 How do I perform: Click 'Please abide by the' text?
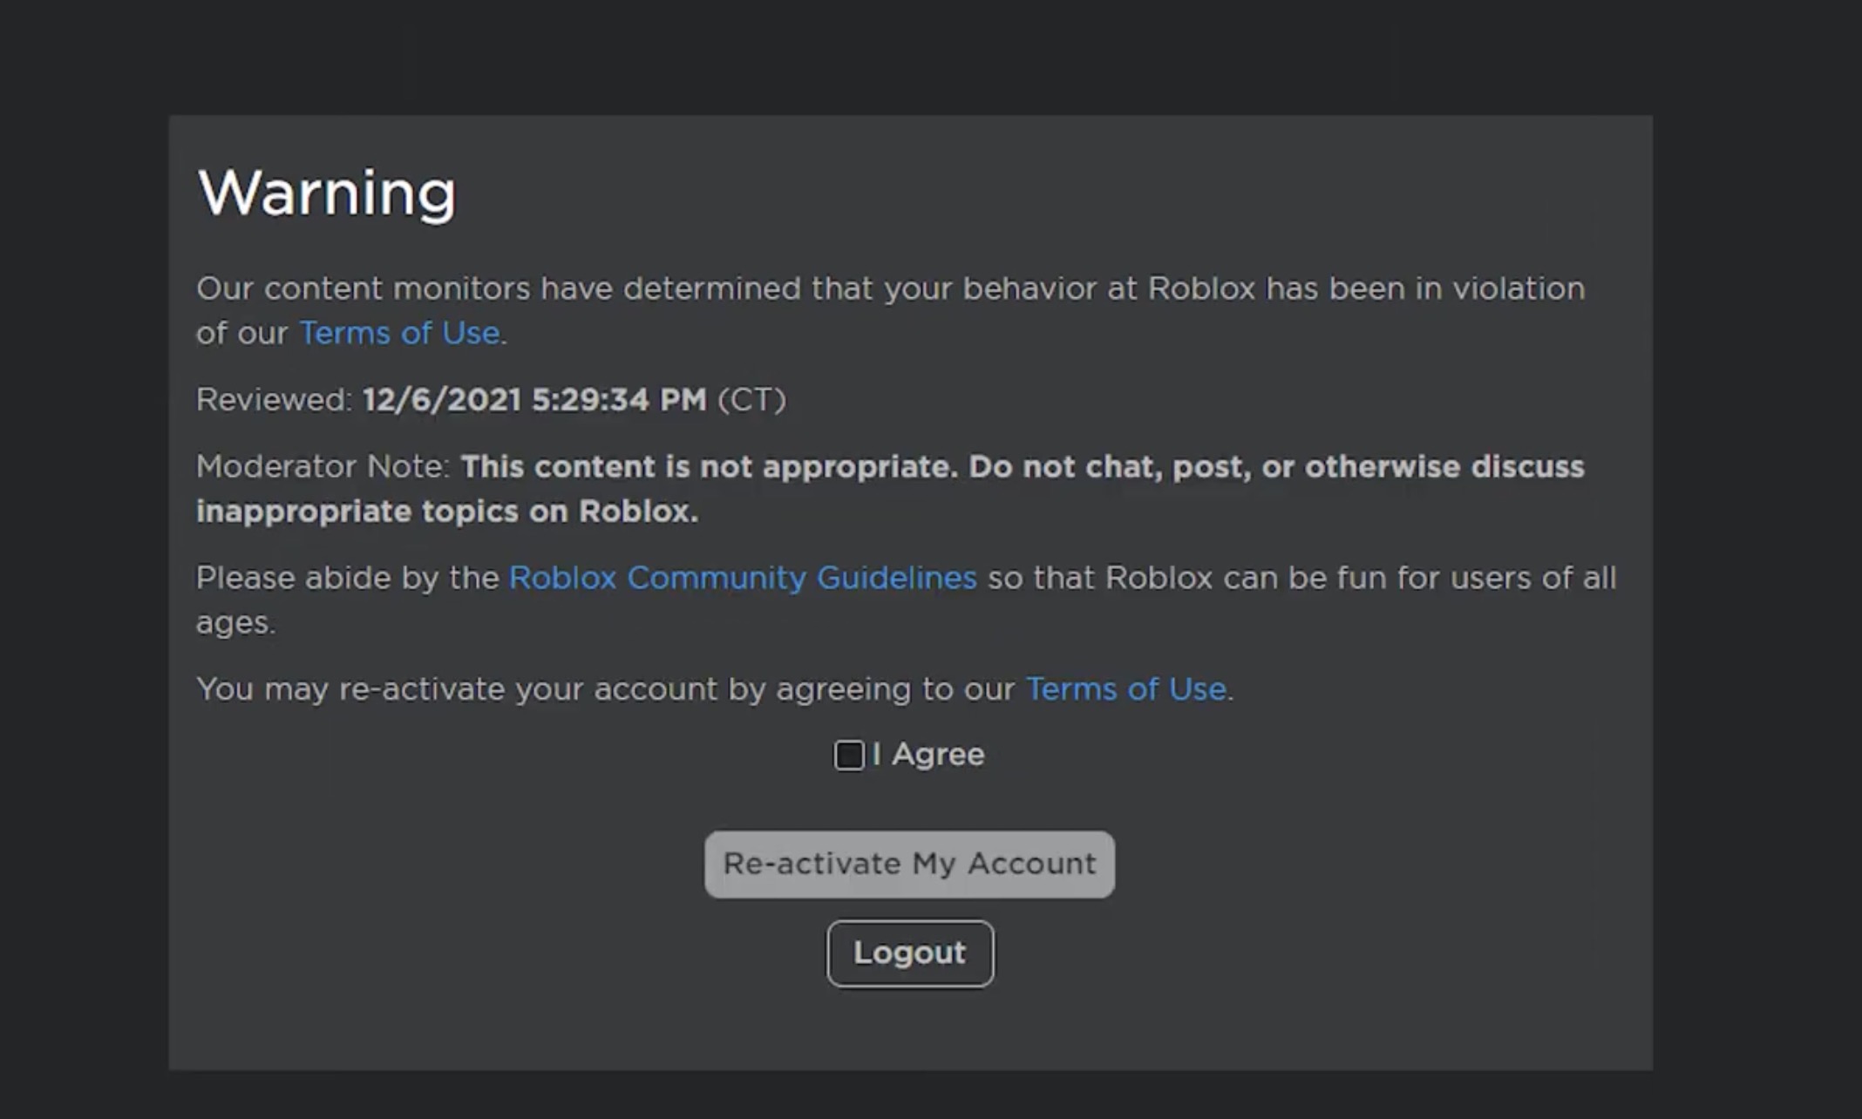coord(347,578)
